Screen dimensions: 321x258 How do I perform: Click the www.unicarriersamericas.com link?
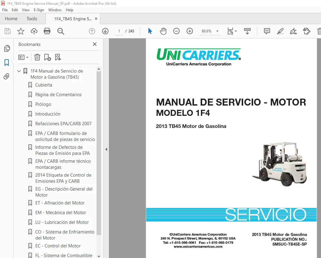pos(198,247)
